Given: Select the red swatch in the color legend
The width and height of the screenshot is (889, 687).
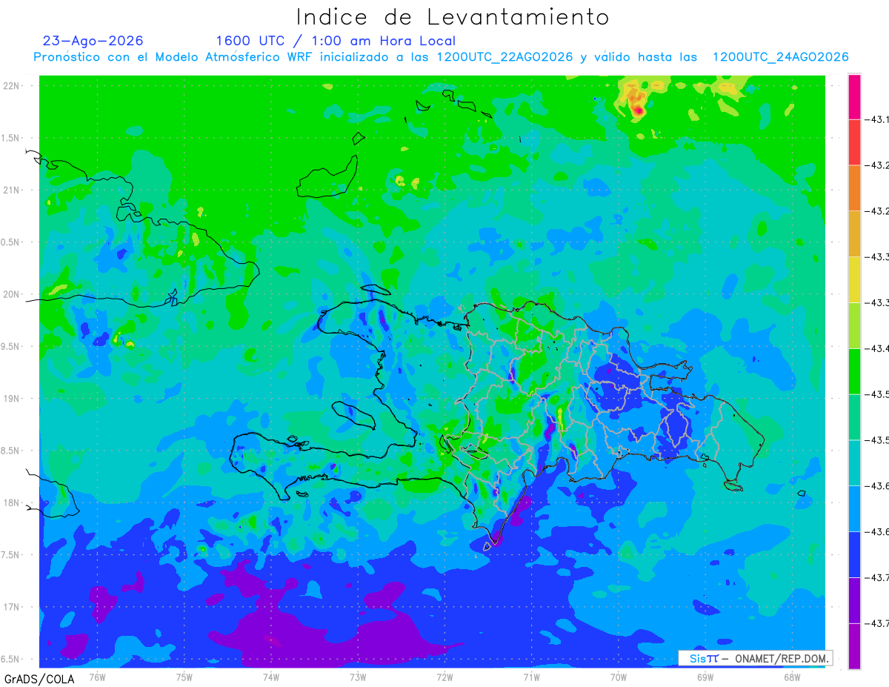Looking at the screenshot, I should (854, 142).
